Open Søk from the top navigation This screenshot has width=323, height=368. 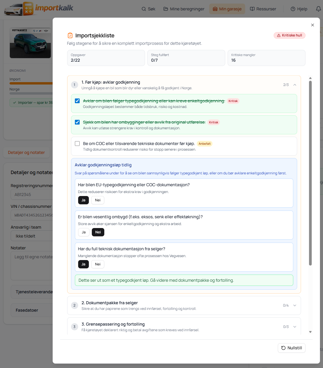tap(148, 9)
